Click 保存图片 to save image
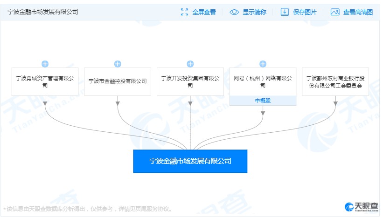The image size is (383, 217). click(305, 12)
